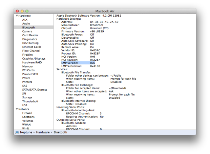
Task: Open Graphics/Displays information
Action: (34, 59)
